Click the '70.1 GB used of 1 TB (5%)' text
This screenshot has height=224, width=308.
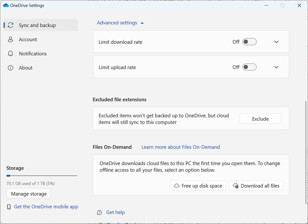(x=31, y=183)
